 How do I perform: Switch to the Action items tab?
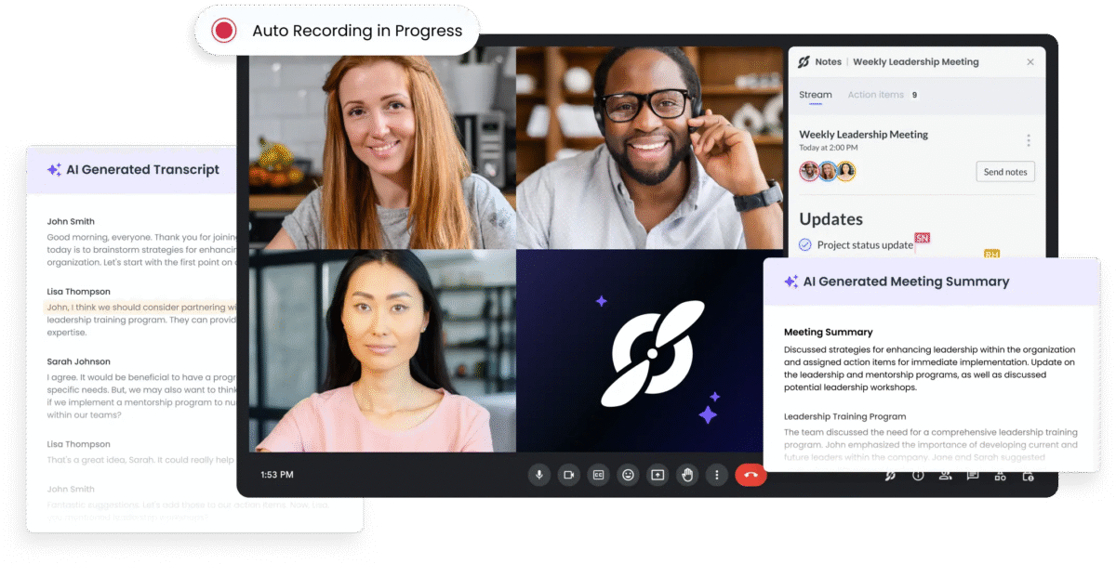[x=875, y=94]
